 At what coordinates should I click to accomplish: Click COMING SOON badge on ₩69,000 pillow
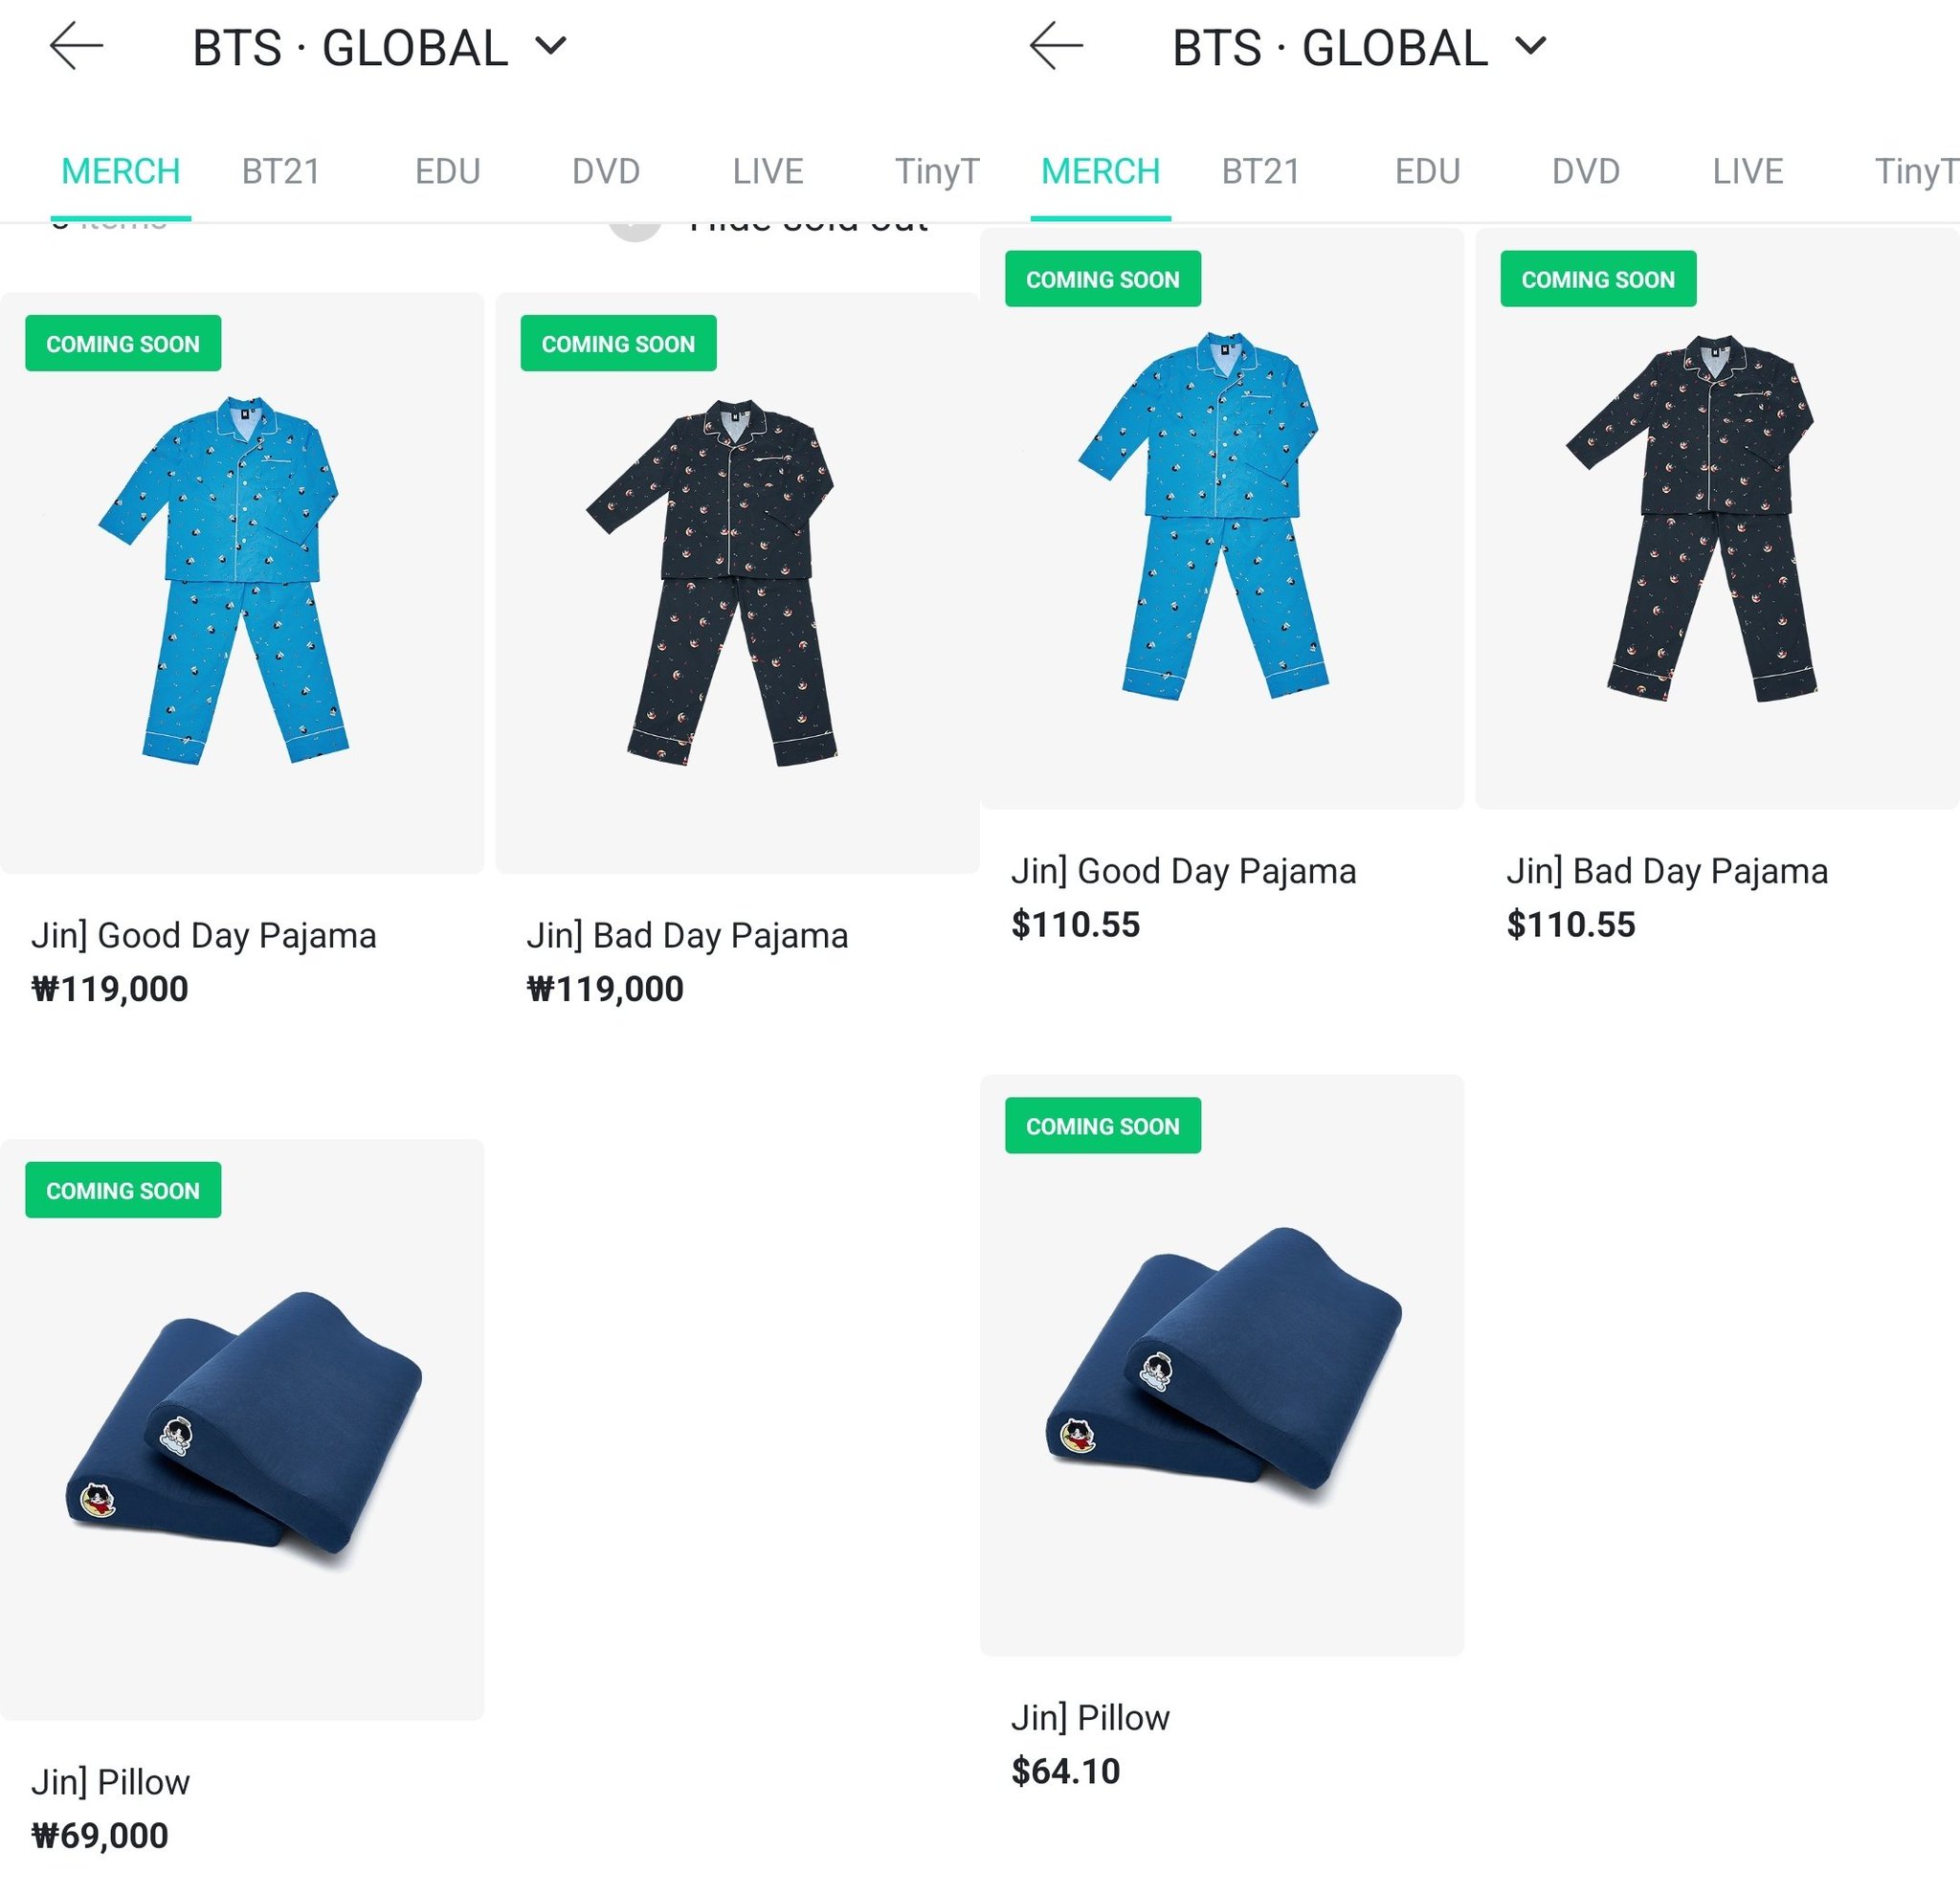click(123, 1190)
